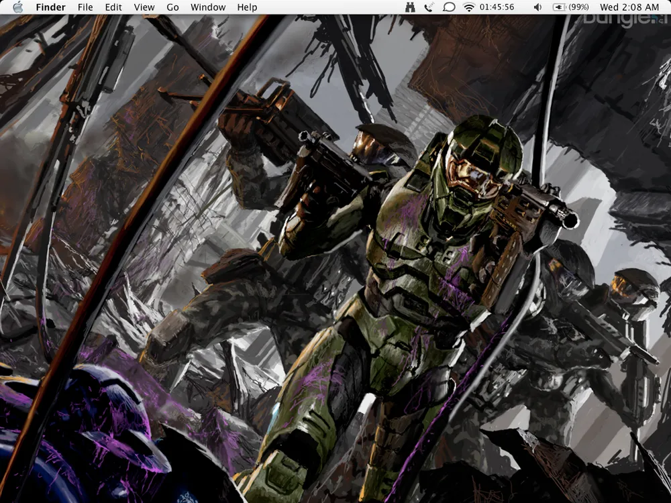The width and height of the screenshot is (671, 503).
Task: Open the View menu
Action: tap(144, 7)
